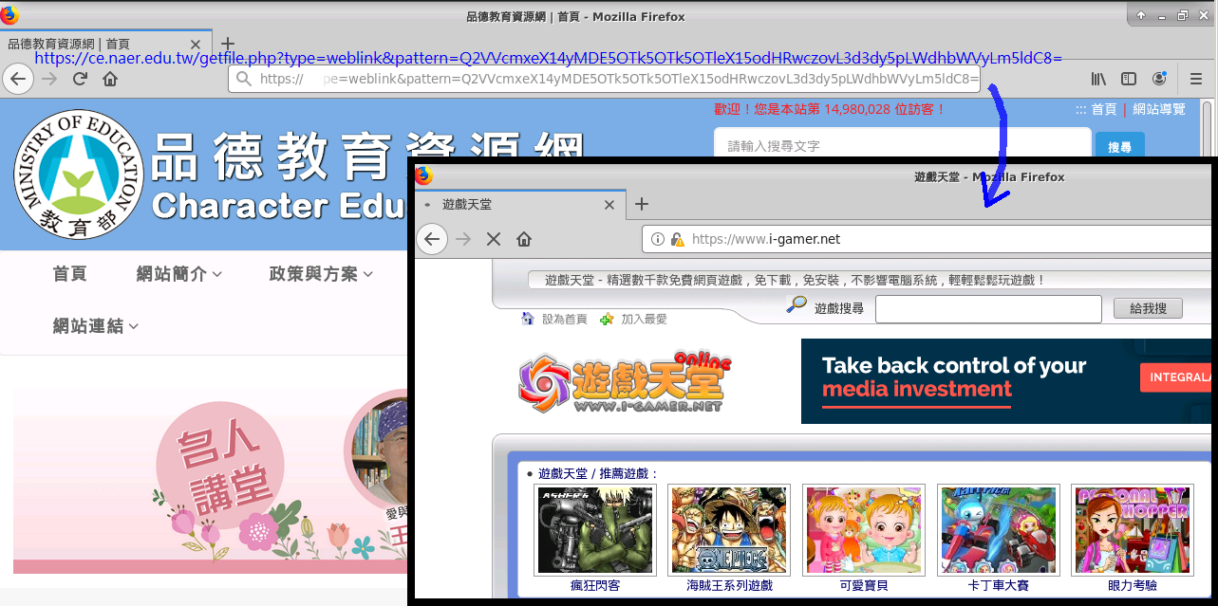Screen dimensions: 1218x606
Task: Click magnifier icon beside 遊戲搜尋
Action: (x=797, y=305)
